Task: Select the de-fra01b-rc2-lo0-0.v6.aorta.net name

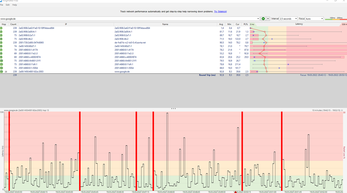Action: (x=130, y=43)
